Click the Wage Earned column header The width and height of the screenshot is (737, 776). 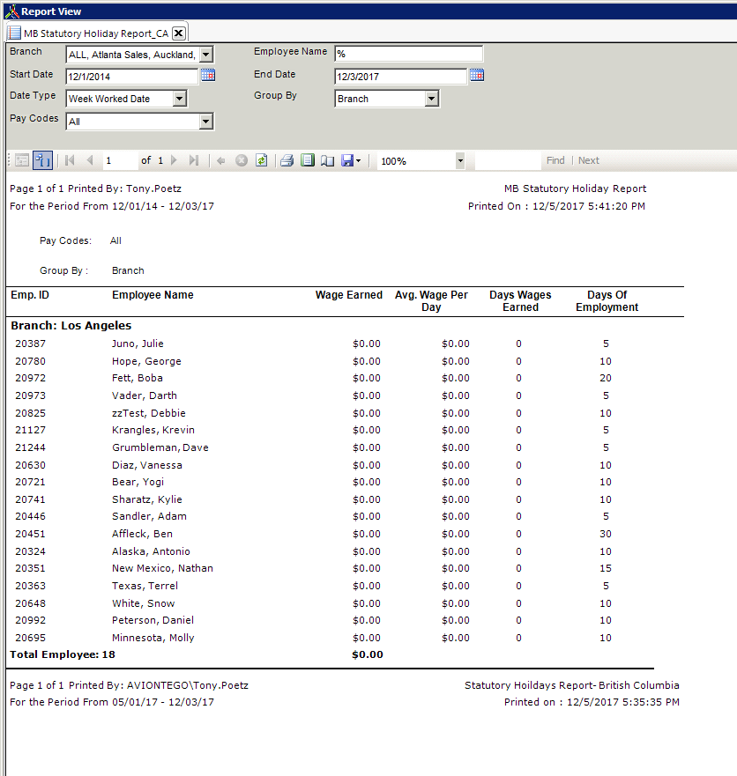coord(349,295)
